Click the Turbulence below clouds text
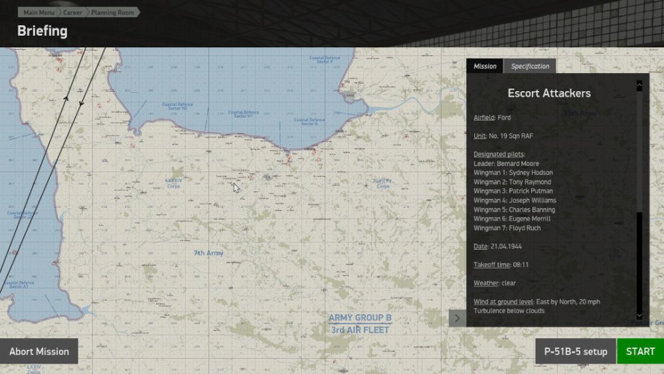 [509, 311]
